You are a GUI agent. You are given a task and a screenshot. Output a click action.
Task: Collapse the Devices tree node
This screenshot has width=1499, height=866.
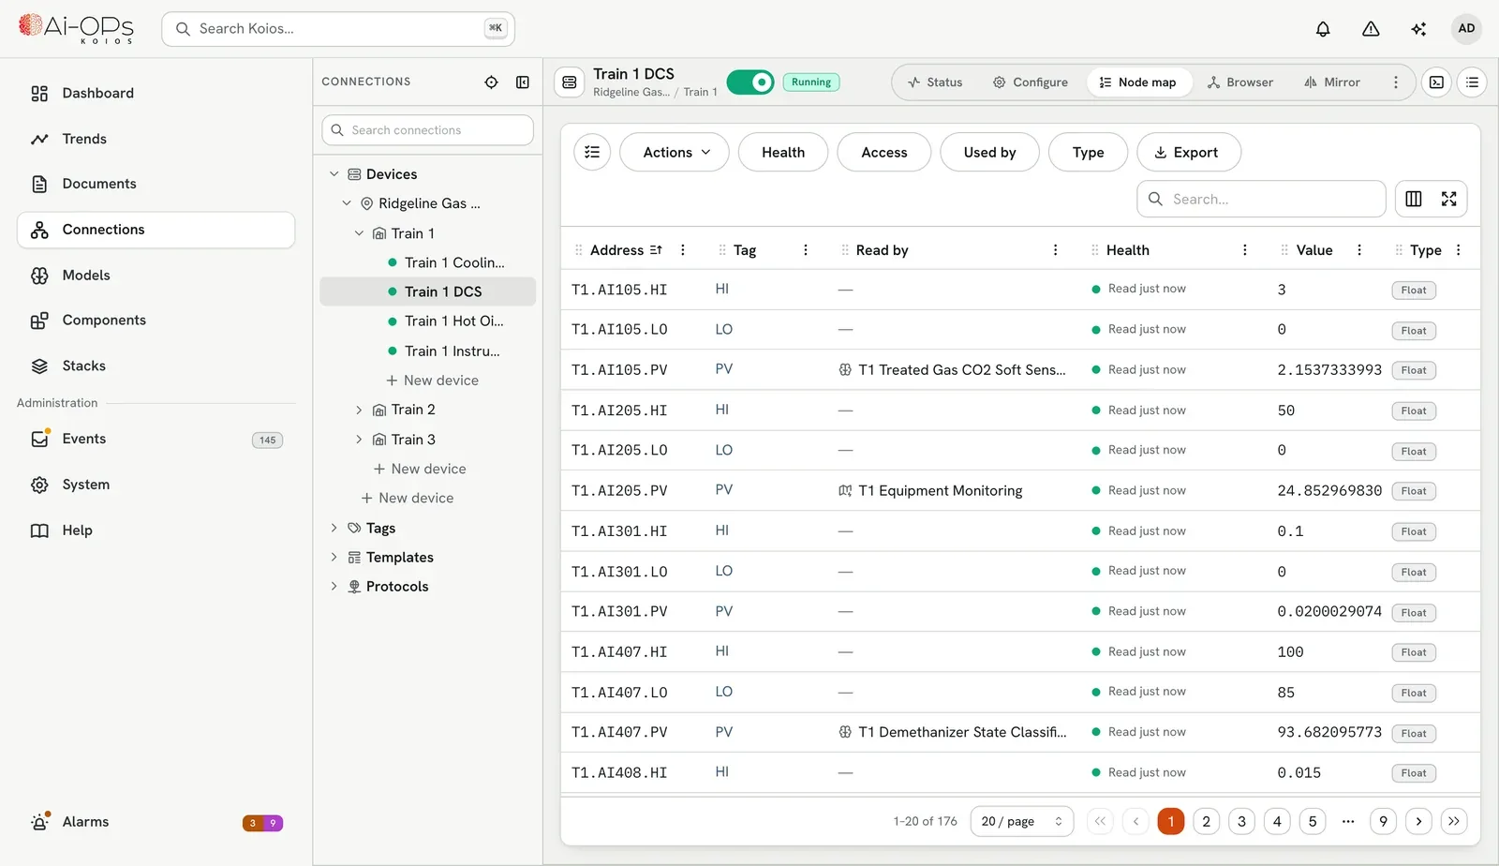(334, 174)
